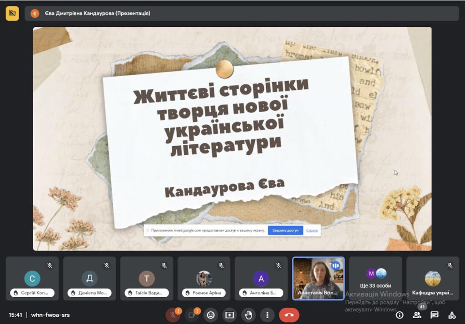Image resolution: width=465 pixels, height=324 pixels.
Task: Expand the 'Ще 33 особи' participants tile
Action: point(375,278)
